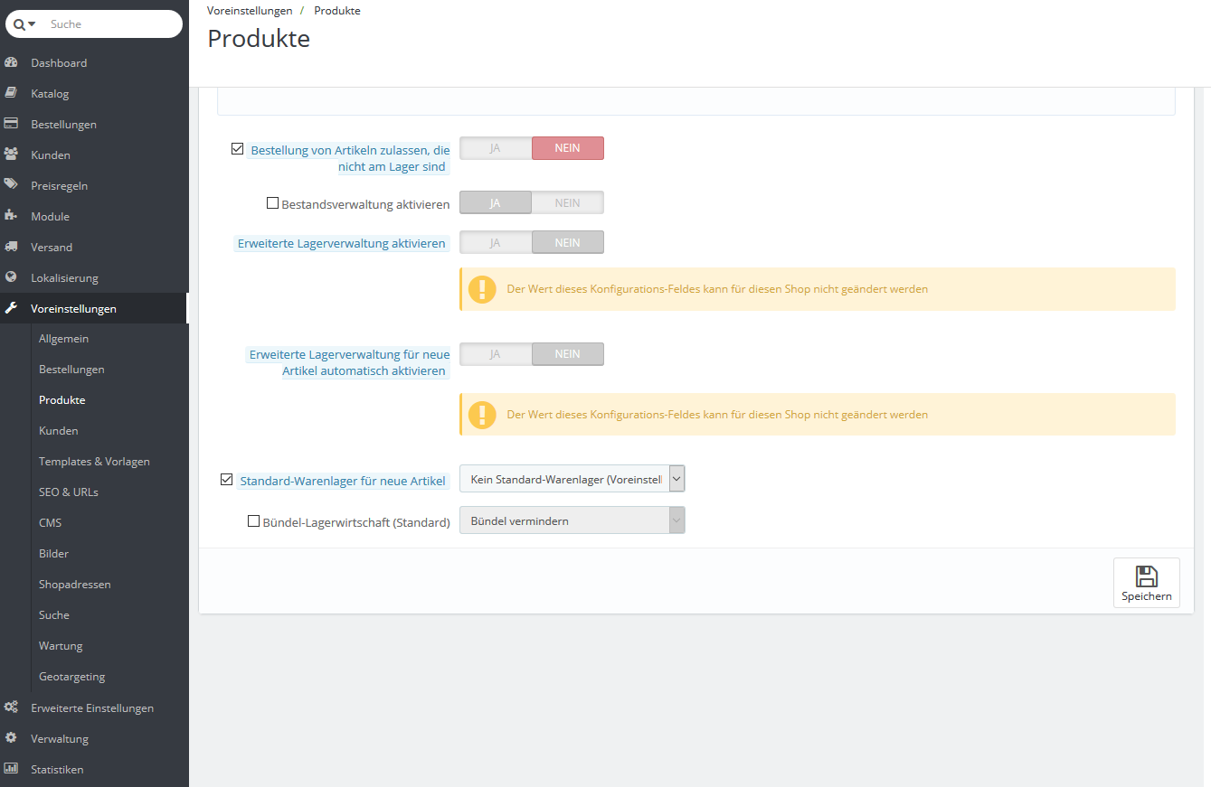Screen dimensions: 1211x787
Task: Click into the Suche search field
Action: pos(111,24)
